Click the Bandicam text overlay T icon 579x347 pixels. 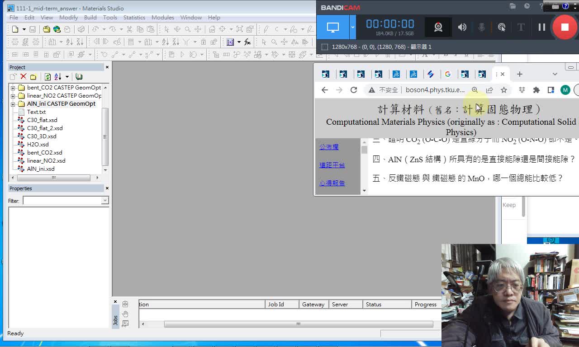click(521, 27)
